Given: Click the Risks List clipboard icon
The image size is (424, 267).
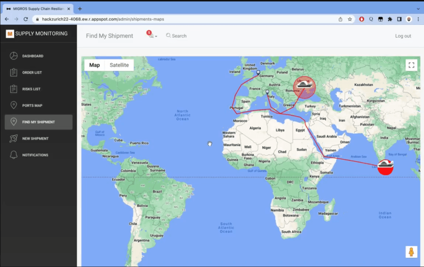Looking at the screenshot, I should pos(14,89).
